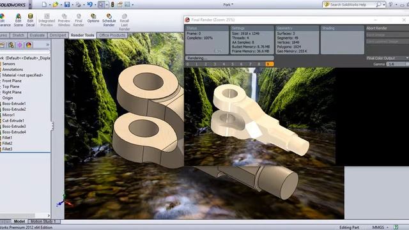Viewport: 409px width, 230px height.
Task: Open dropdown arrow next to Undo icon
Action: (95, 4)
